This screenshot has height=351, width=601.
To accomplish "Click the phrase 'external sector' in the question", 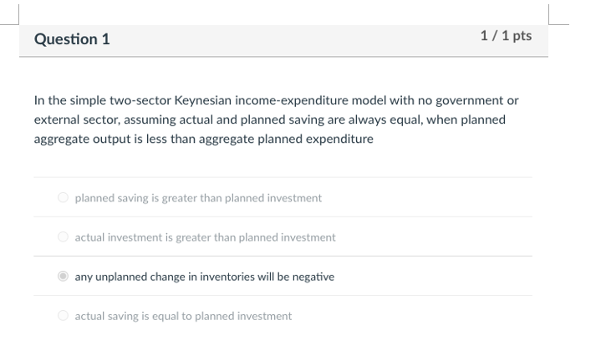I will [71, 120].
